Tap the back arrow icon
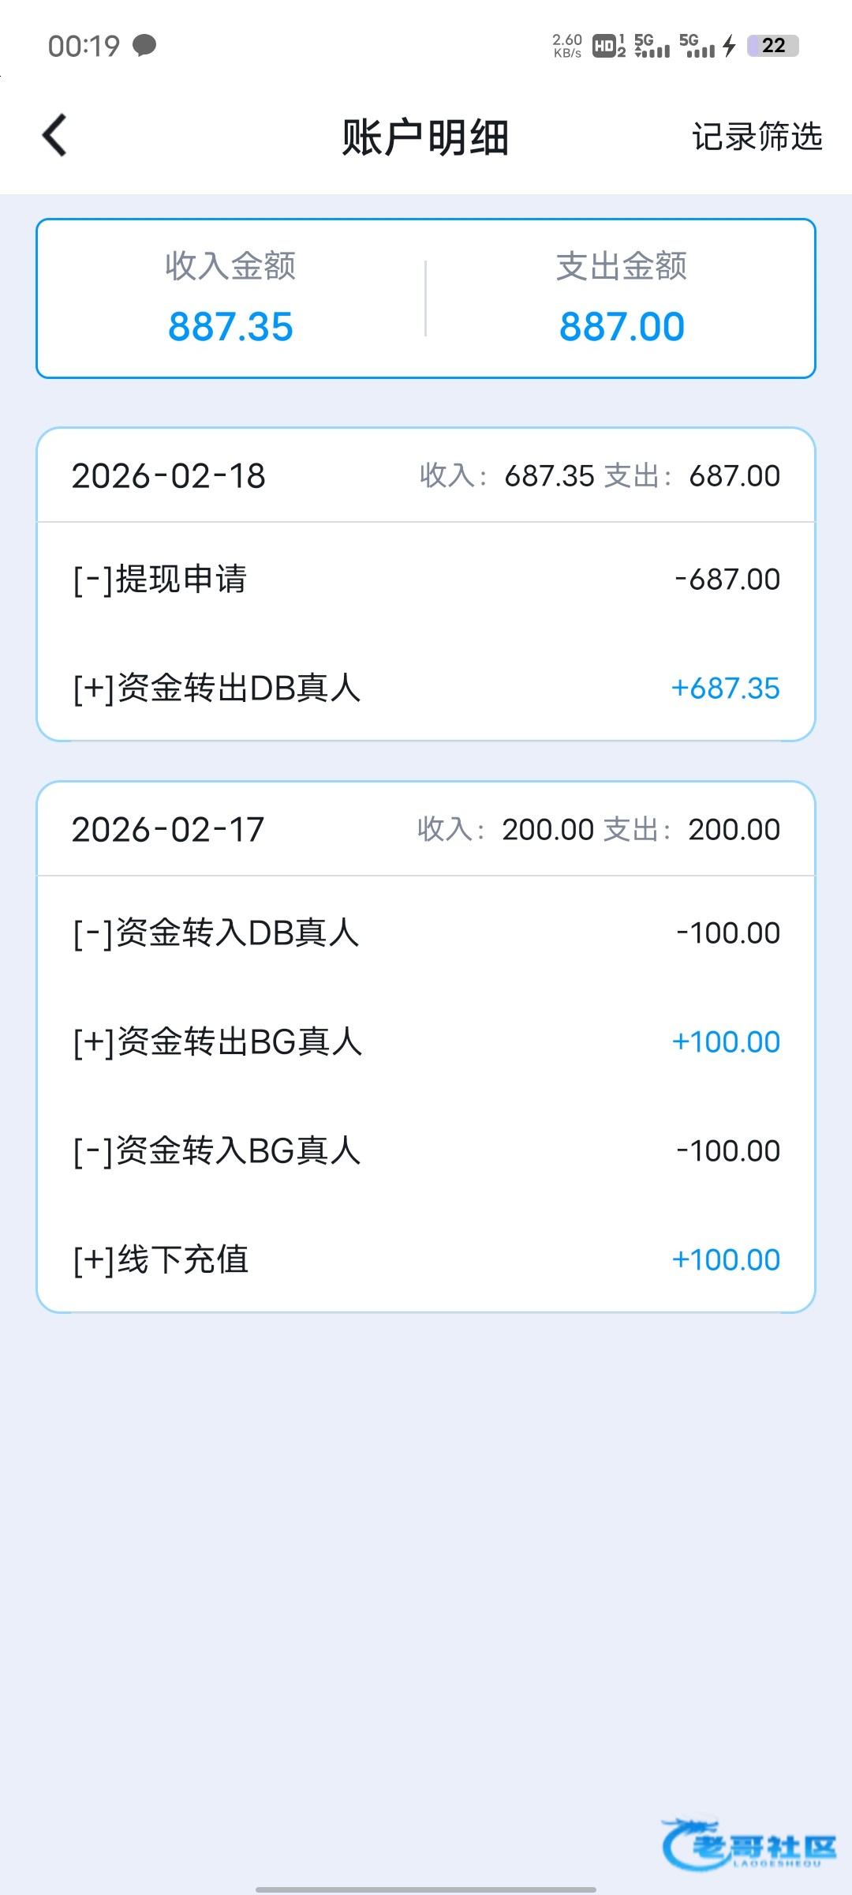The image size is (852, 1895). (54, 136)
